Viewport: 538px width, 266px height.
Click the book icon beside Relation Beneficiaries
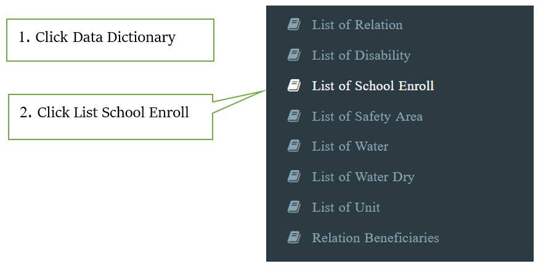(x=294, y=238)
